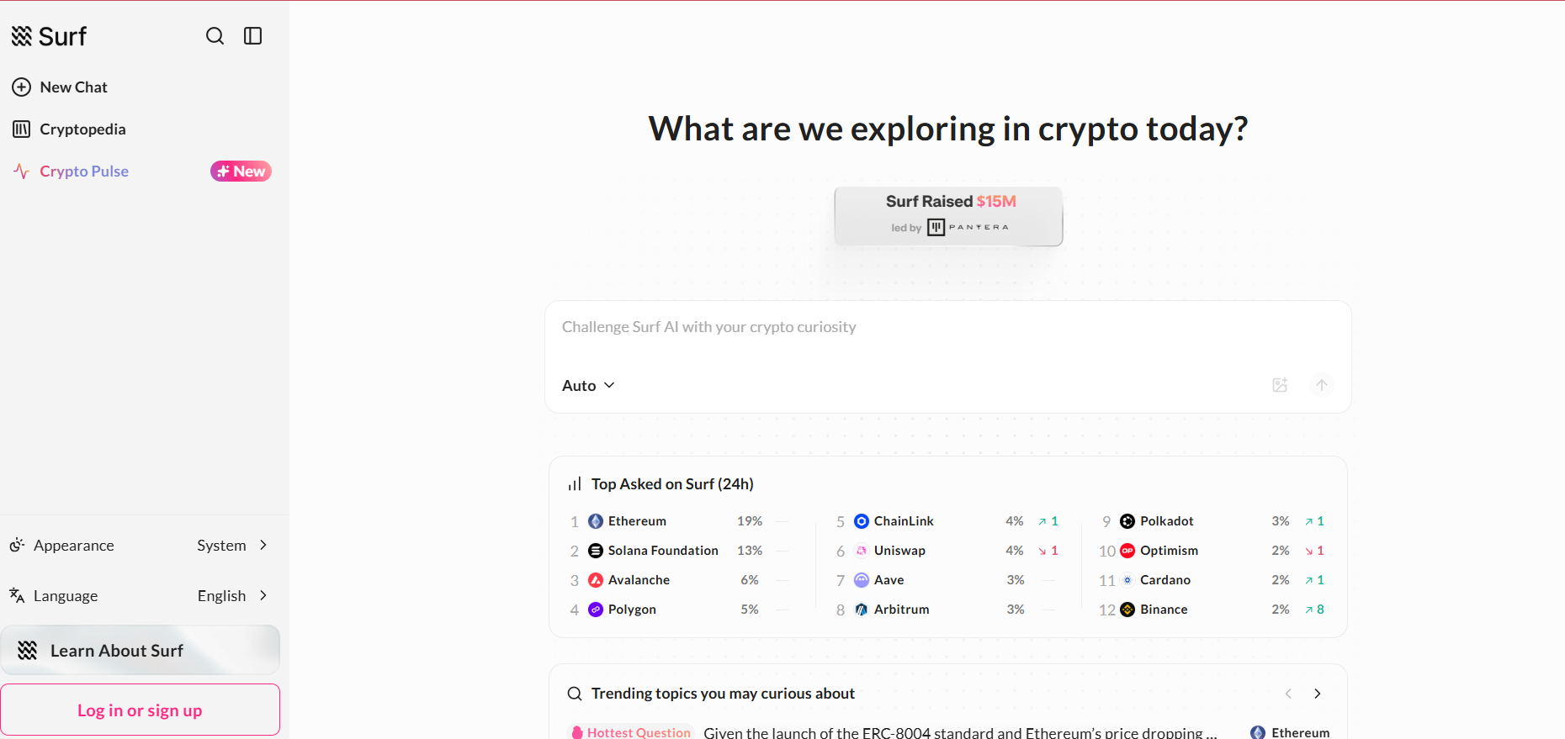Click Log in or sign up button
The image size is (1565, 739).
click(140, 710)
